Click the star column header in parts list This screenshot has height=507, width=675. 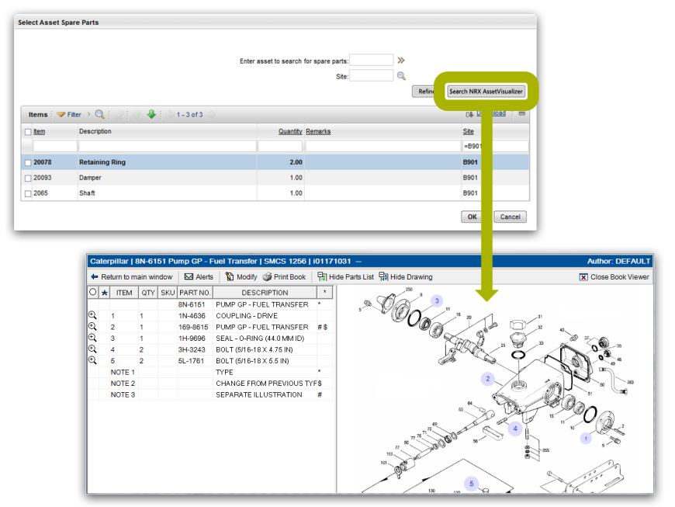point(105,293)
